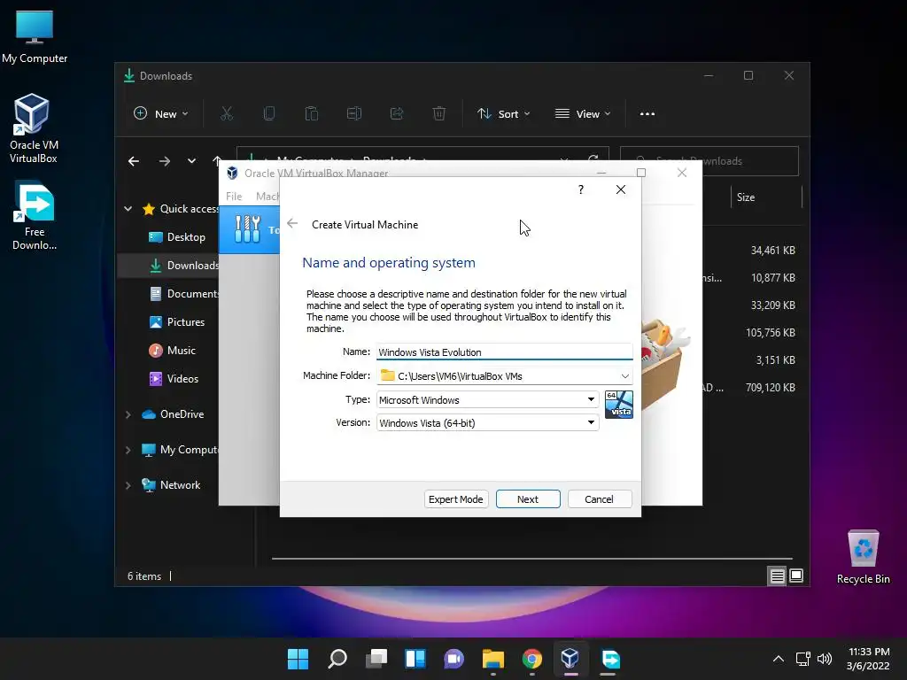Screen dimensions: 907x680
Task: Open the Sort dropdown in Downloads
Action: point(503,114)
